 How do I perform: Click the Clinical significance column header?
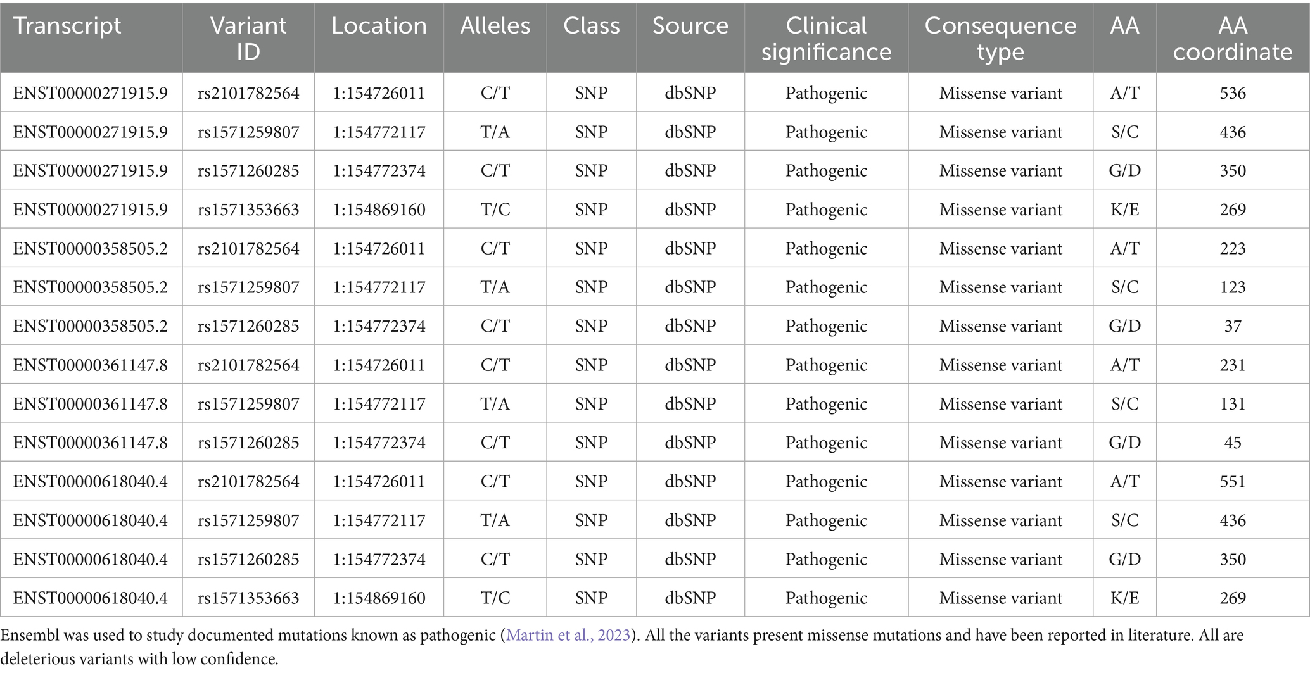[x=826, y=38]
